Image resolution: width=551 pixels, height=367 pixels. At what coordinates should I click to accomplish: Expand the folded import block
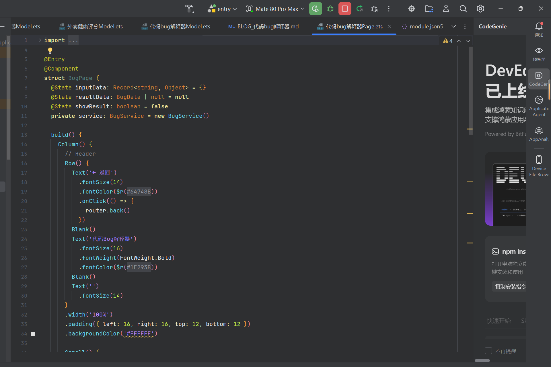(40, 40)
